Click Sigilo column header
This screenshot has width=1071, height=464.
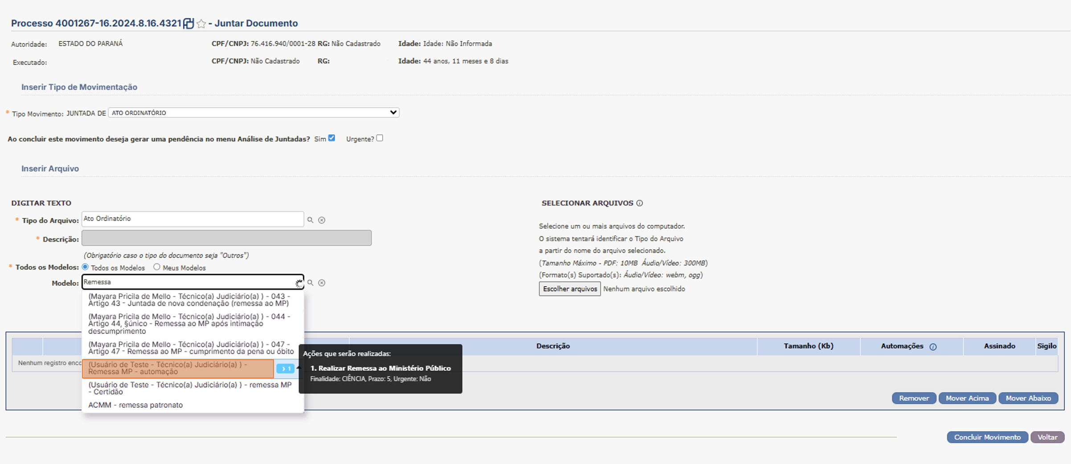tap(1046, 346)
